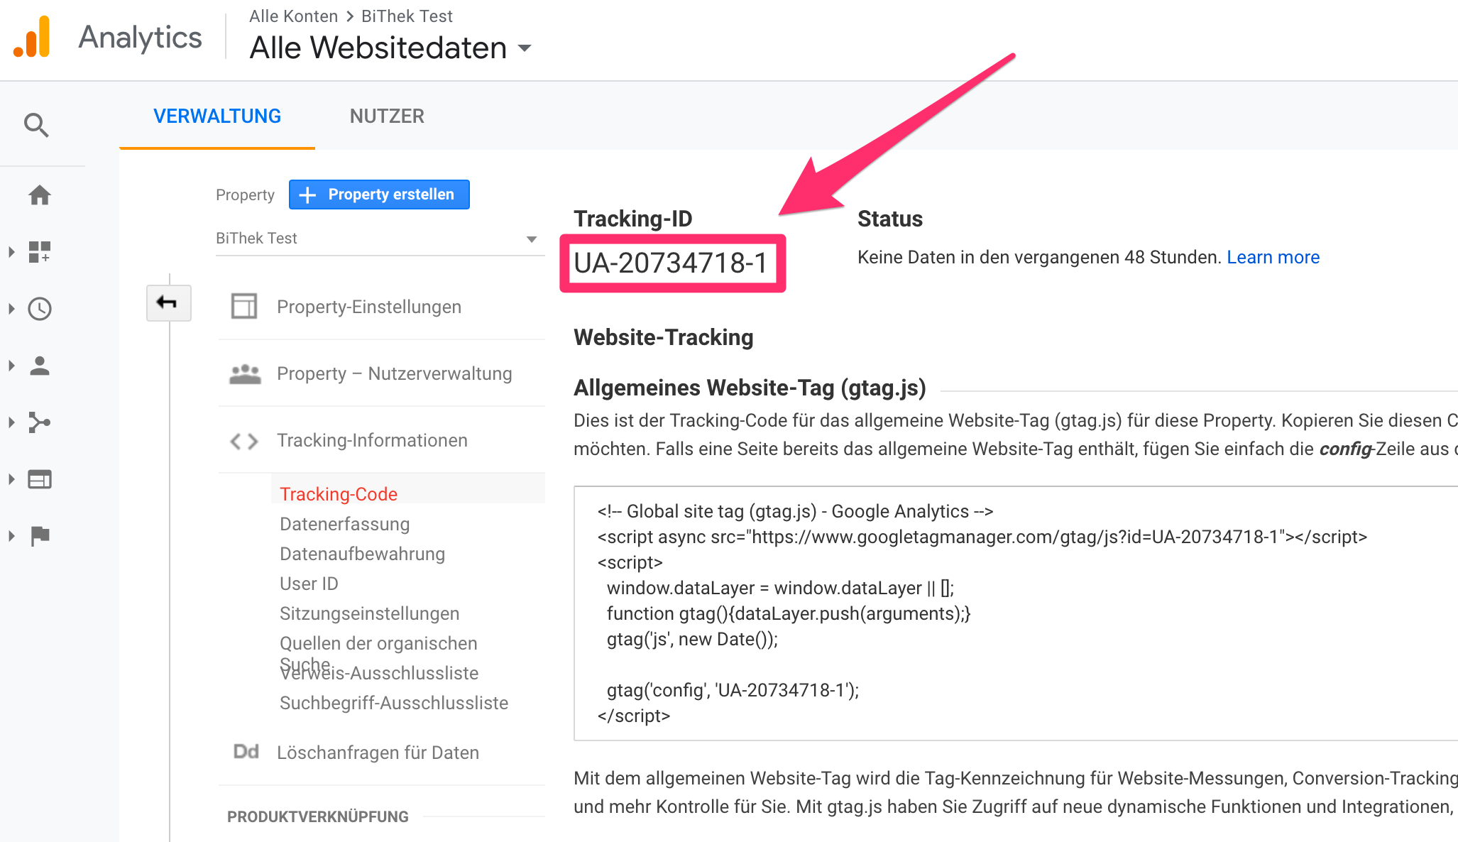1458x842 pixels.
Task: Open the Acquisition arrows icon
Action: coord(40,422)
